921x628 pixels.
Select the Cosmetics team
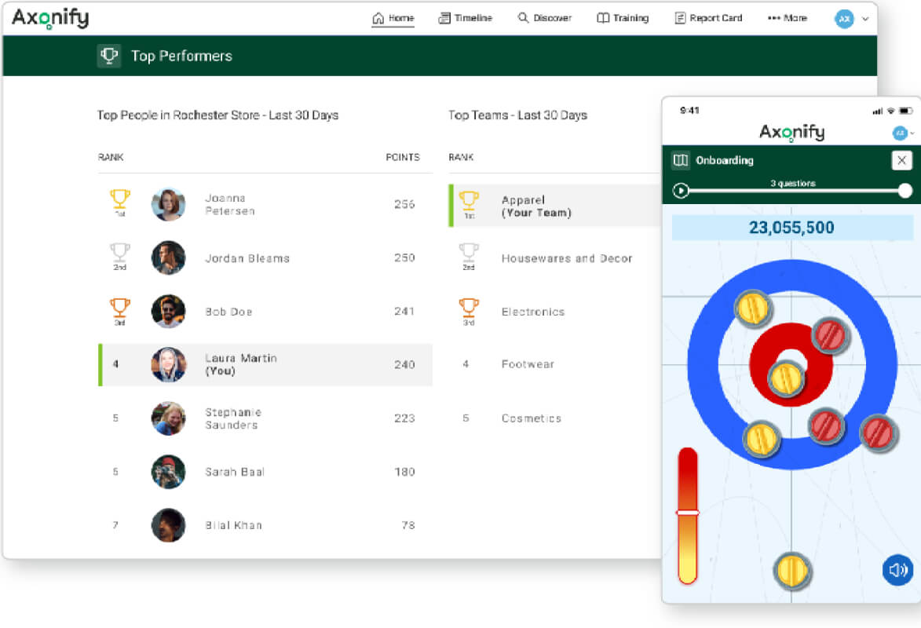[x=531, y=418]
